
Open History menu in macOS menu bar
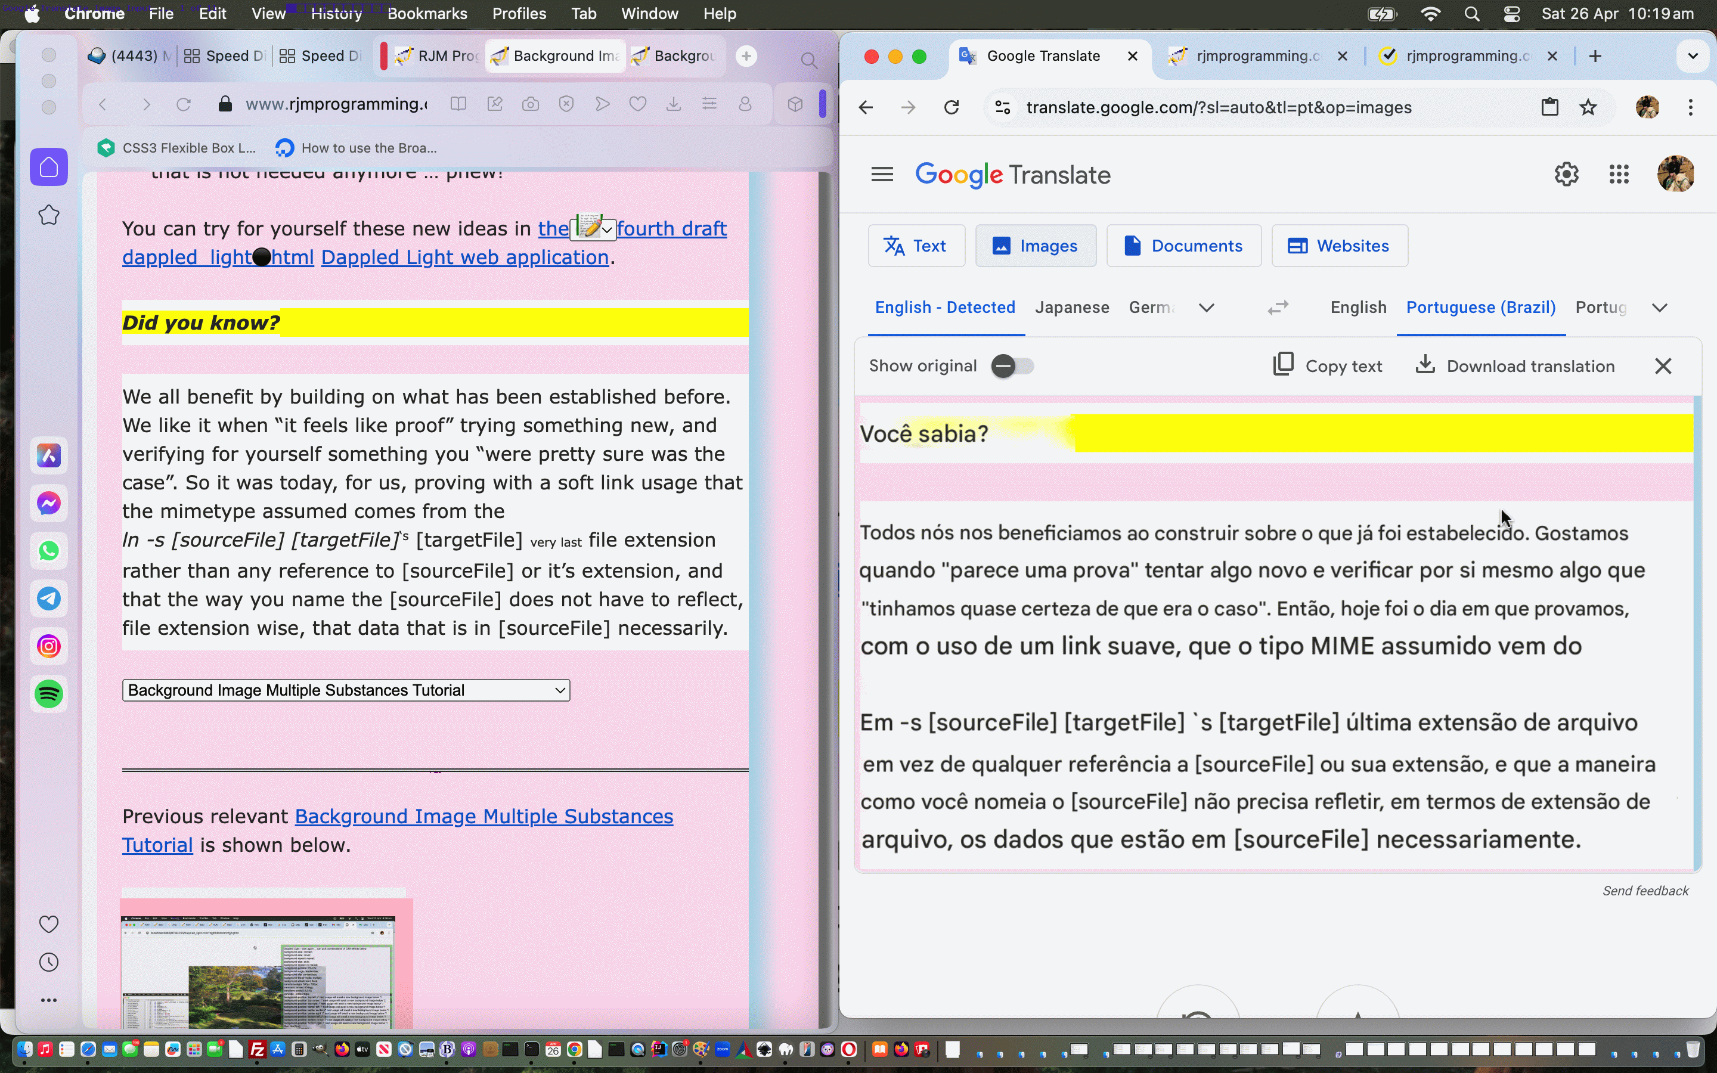pos(336,14)
